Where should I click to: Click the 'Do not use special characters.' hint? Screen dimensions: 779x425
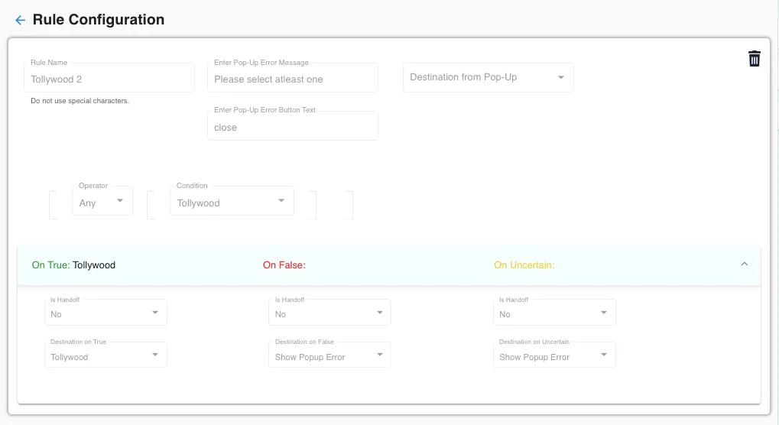point(80,101)
